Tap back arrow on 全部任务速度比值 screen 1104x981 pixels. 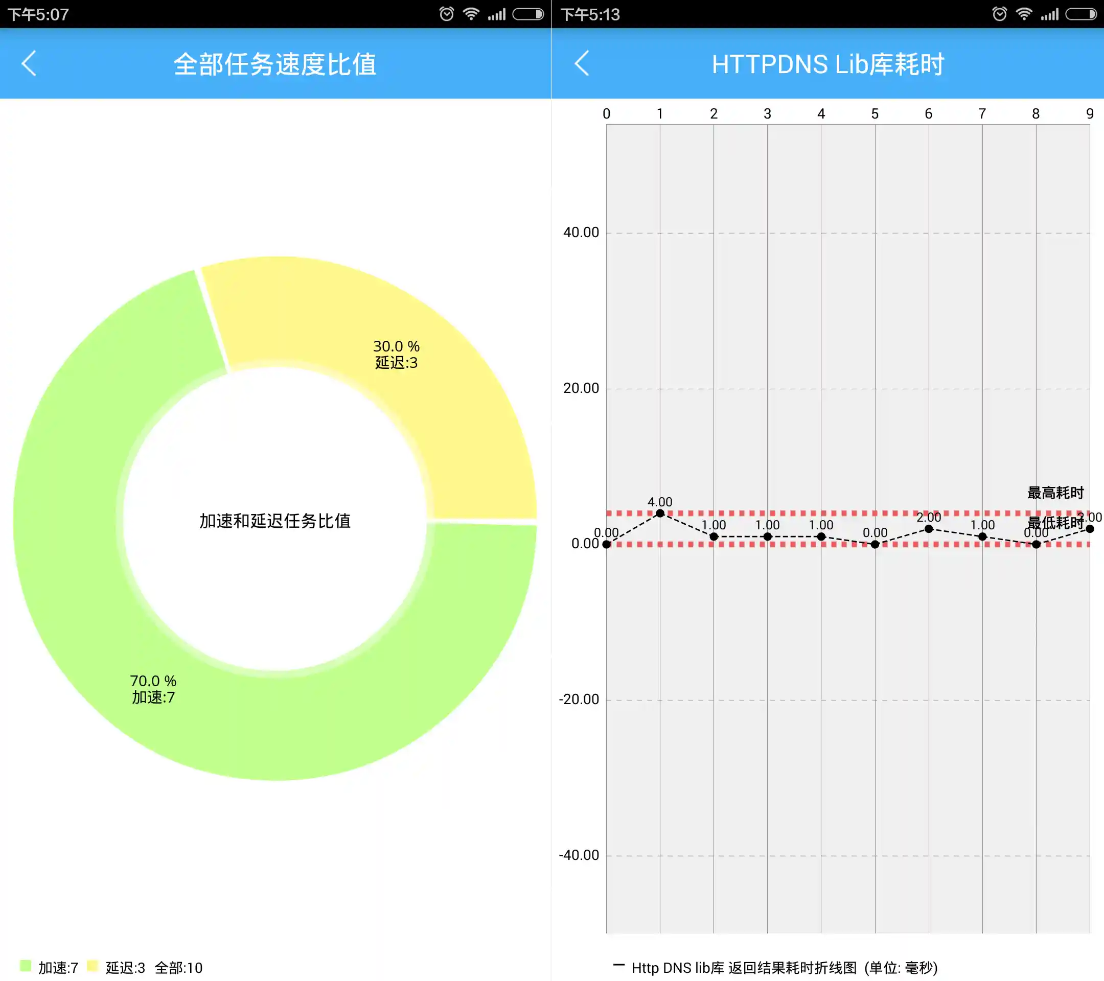(29, 64)
